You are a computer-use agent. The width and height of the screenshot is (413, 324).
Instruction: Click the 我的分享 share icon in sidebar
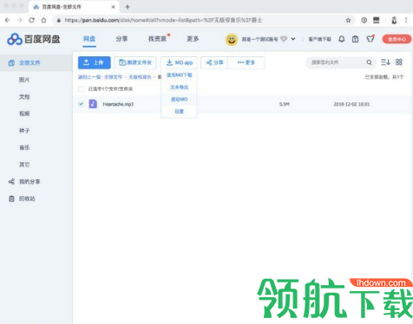pos(11,182)
